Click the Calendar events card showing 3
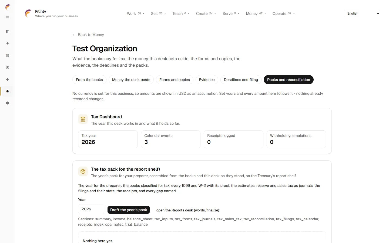The width and height of the screenshot is (389, 243). click(171, 139)
